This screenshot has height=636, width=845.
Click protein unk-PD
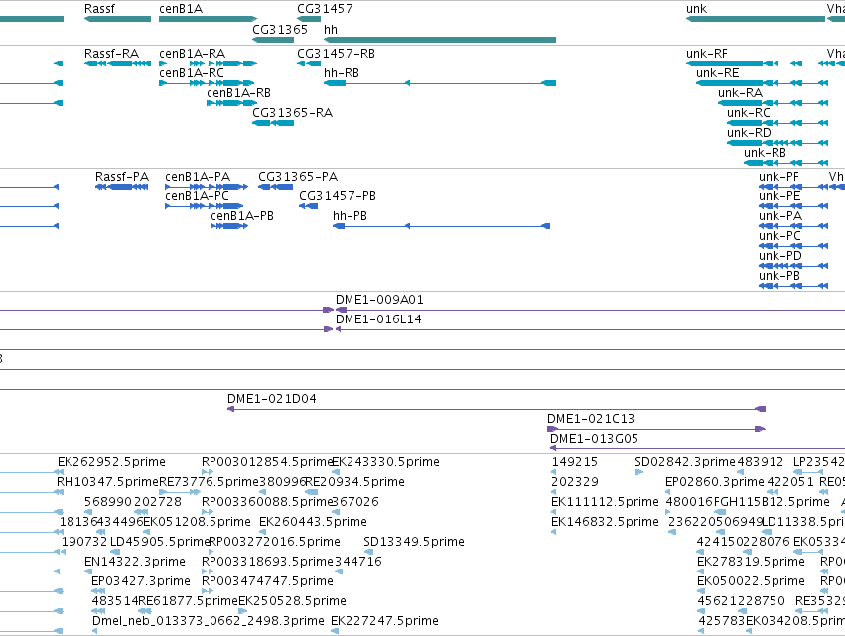[793, 266]
